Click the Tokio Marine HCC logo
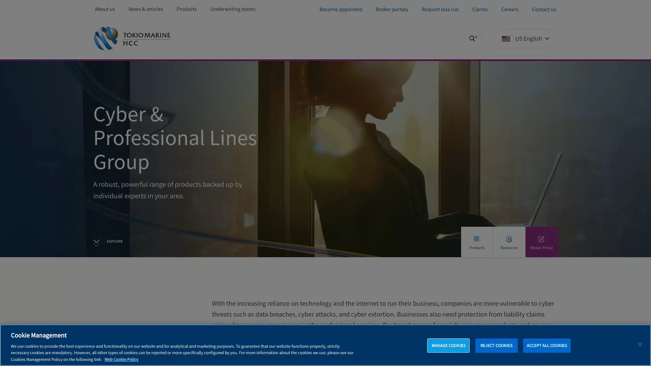Screen dimensions: 651x366 click(132, 39)
